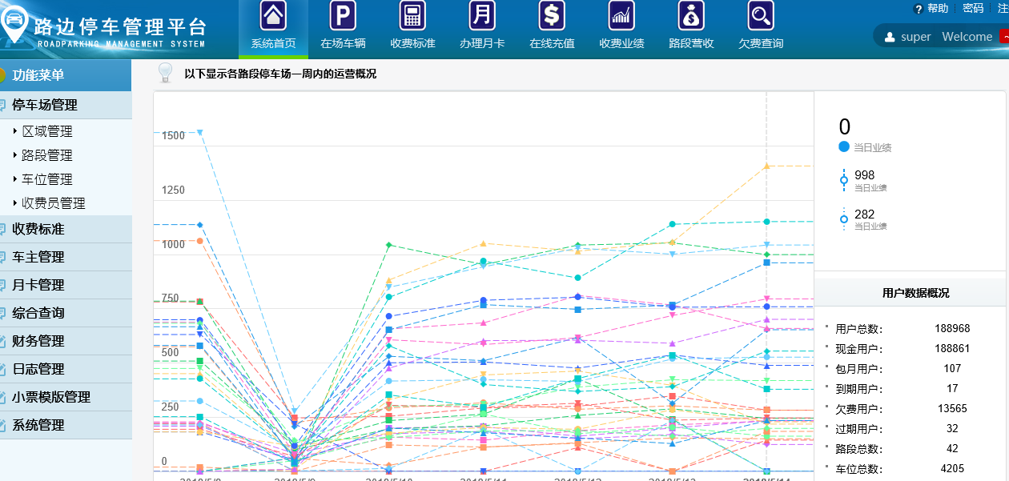Screen dimensions: 1009x481
Task: Open 路段管理 in the sidebar
Action: click(47, 155)
